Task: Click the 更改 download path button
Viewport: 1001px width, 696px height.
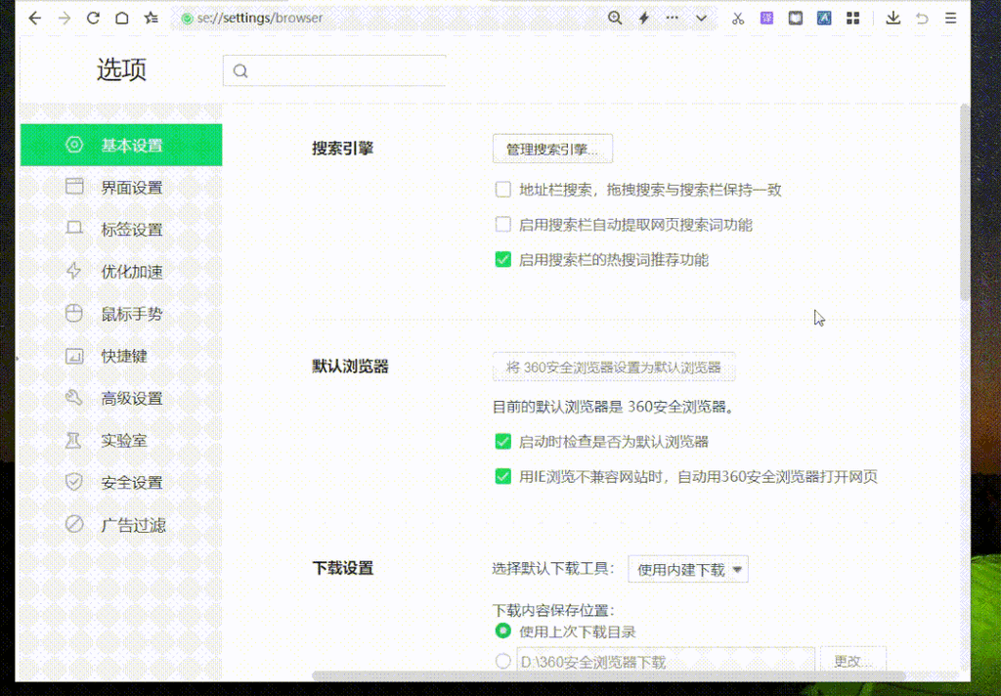Action: 852,660
